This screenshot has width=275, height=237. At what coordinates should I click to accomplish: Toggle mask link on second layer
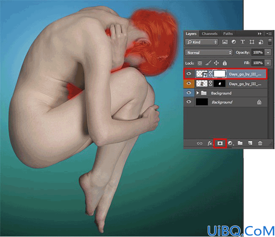210,84
